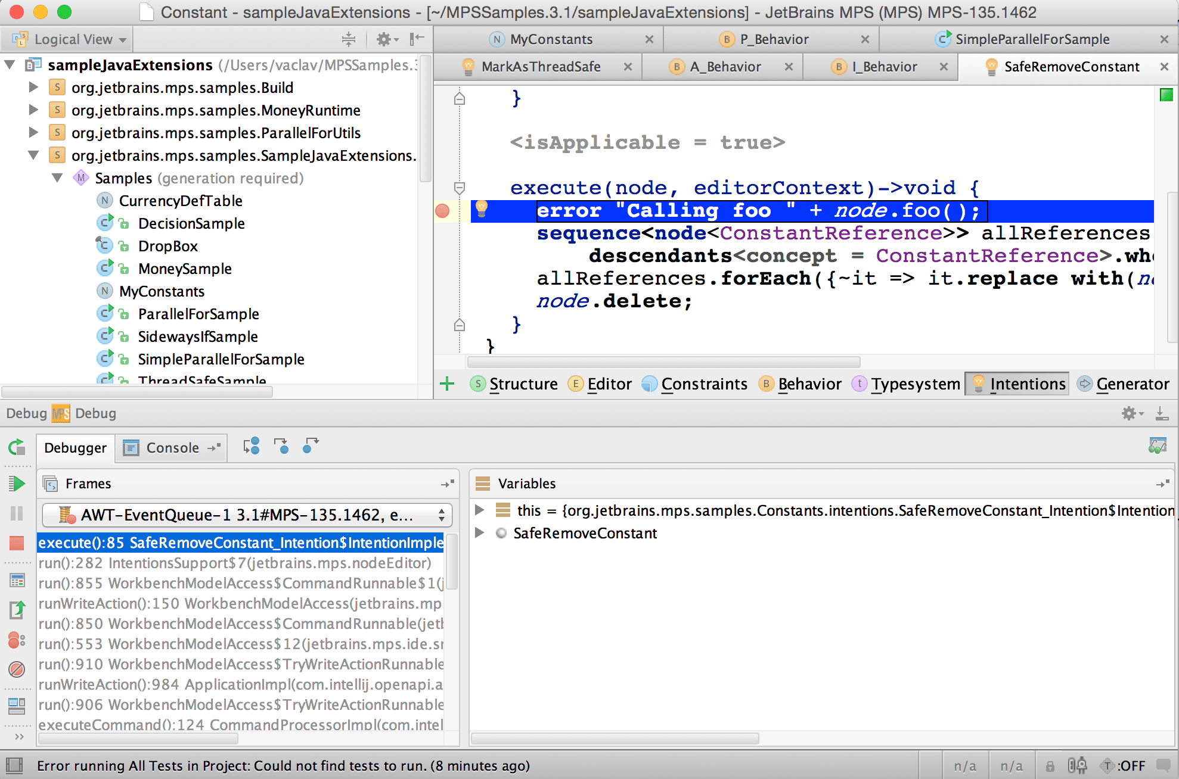Rerun the debug session
The height and width of the screenshot is (779, 1179).
tap(16, 447)
